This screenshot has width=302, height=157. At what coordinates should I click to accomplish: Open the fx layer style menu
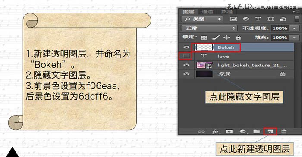216,132
